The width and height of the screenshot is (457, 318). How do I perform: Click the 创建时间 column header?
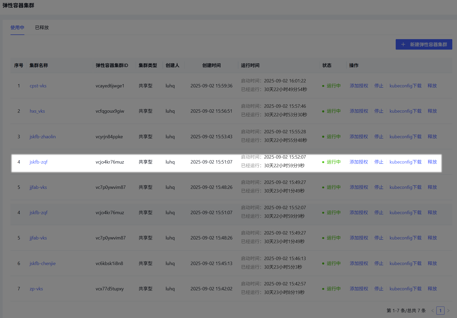click(211, 65)
